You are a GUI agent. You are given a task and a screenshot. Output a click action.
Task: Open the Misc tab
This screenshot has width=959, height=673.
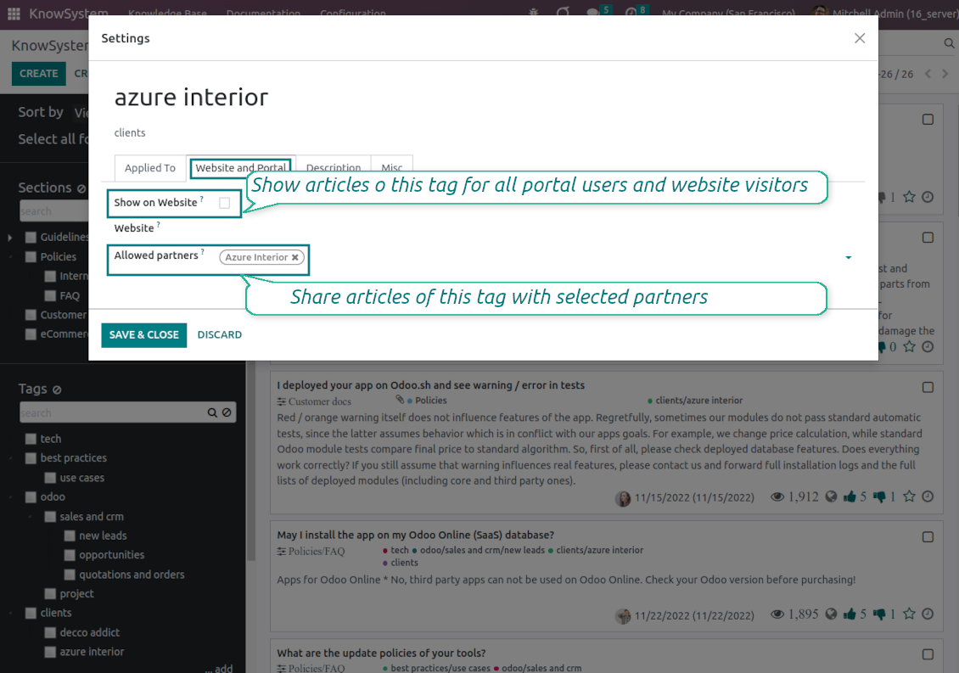(x=391, y=168)
